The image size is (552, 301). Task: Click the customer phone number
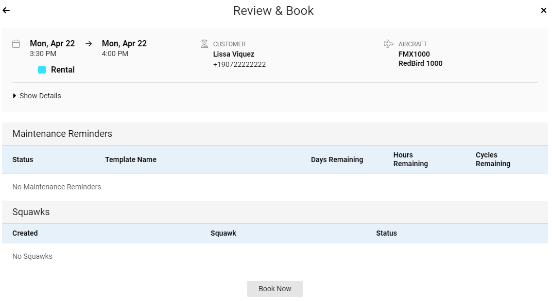click(x=239, y=64)
